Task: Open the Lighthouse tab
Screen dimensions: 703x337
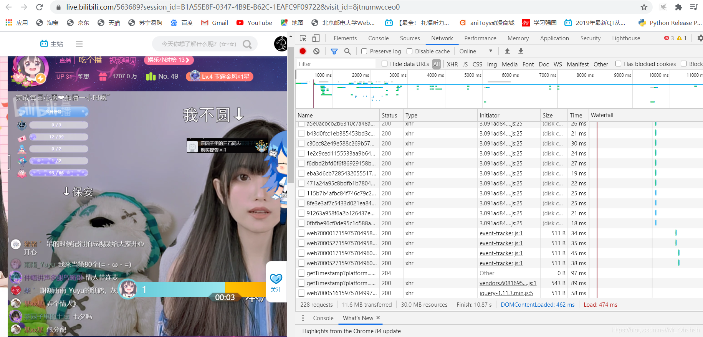Action: pos(626,38)
